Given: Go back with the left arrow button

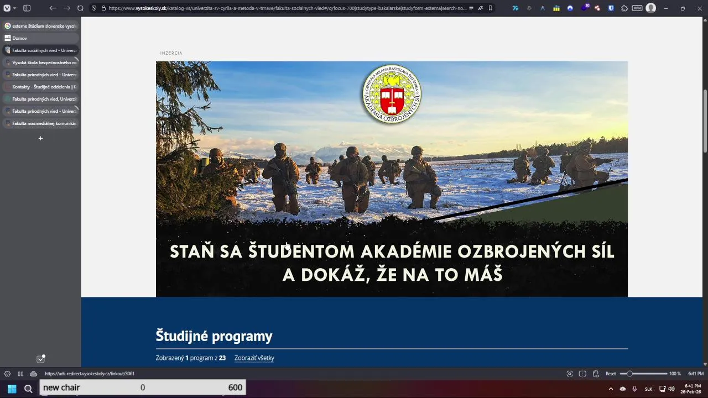Looking at the screenshot, I should point(53,8).
